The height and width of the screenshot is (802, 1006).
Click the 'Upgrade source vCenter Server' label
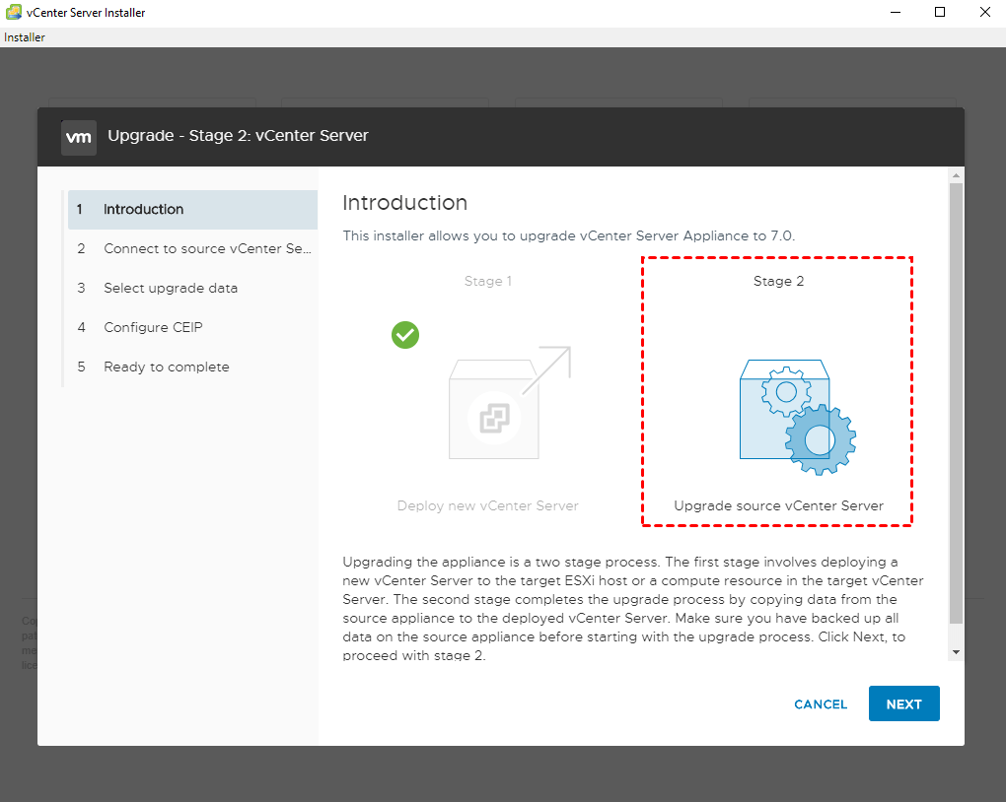(x=778, y=505)
